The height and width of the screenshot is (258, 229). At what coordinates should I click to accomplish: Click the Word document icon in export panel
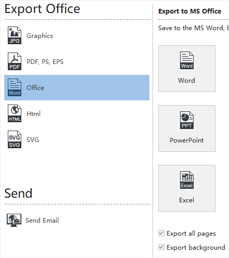pos(187,60)
